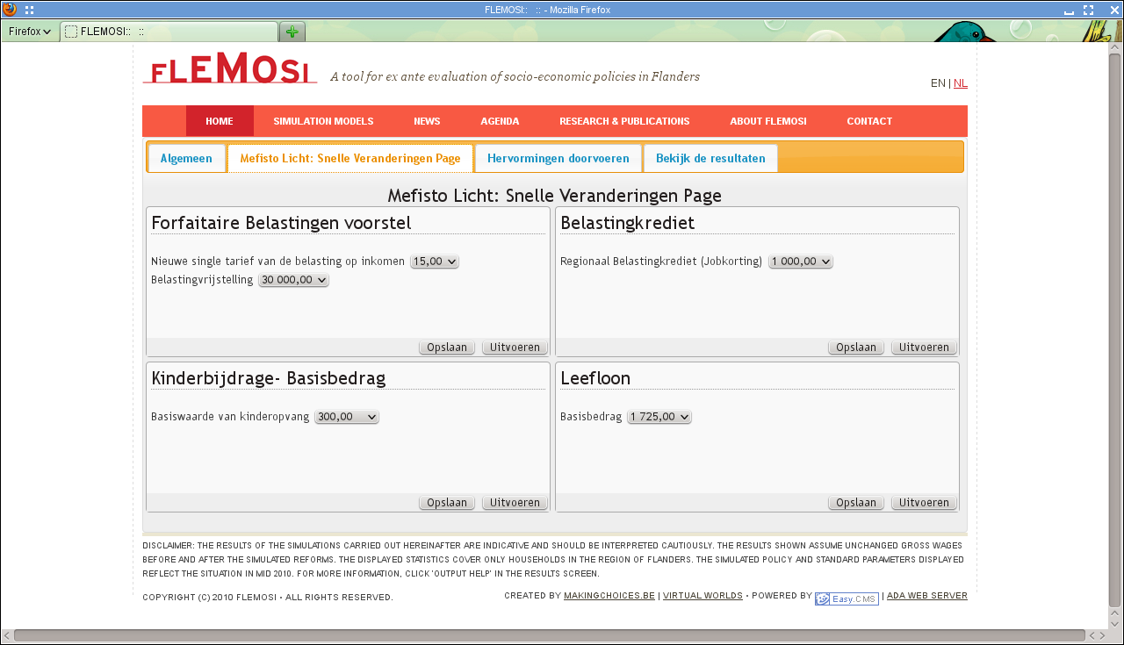This screenshot has width=1124, height=645.
Task: Open the Belastingvrijstelling dropdown
Action: pyautogui.click(x=293, y=280)
